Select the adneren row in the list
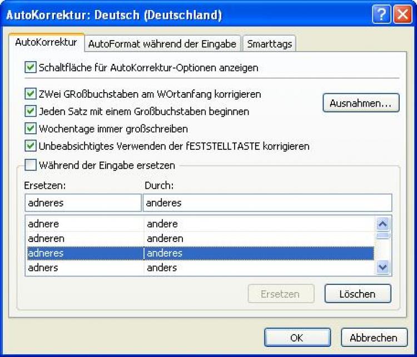The height and width of the screenshot is (357, 417). pos(83,238)
